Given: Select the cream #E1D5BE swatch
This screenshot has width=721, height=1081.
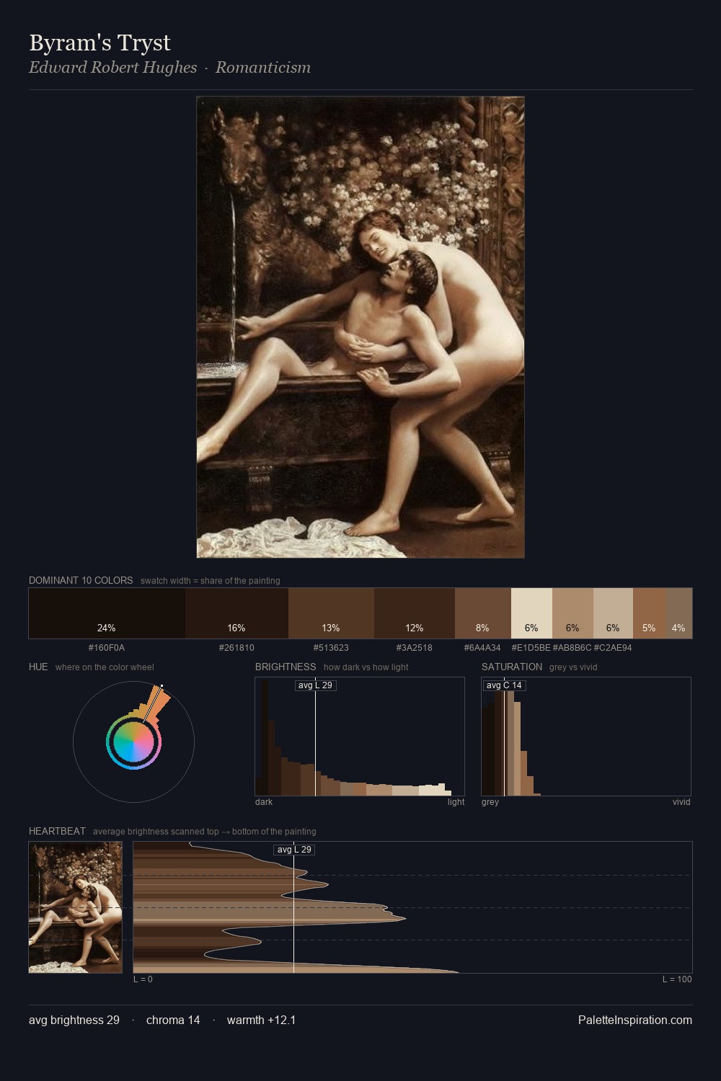Looking at the screenshot, I should point(531,613).
